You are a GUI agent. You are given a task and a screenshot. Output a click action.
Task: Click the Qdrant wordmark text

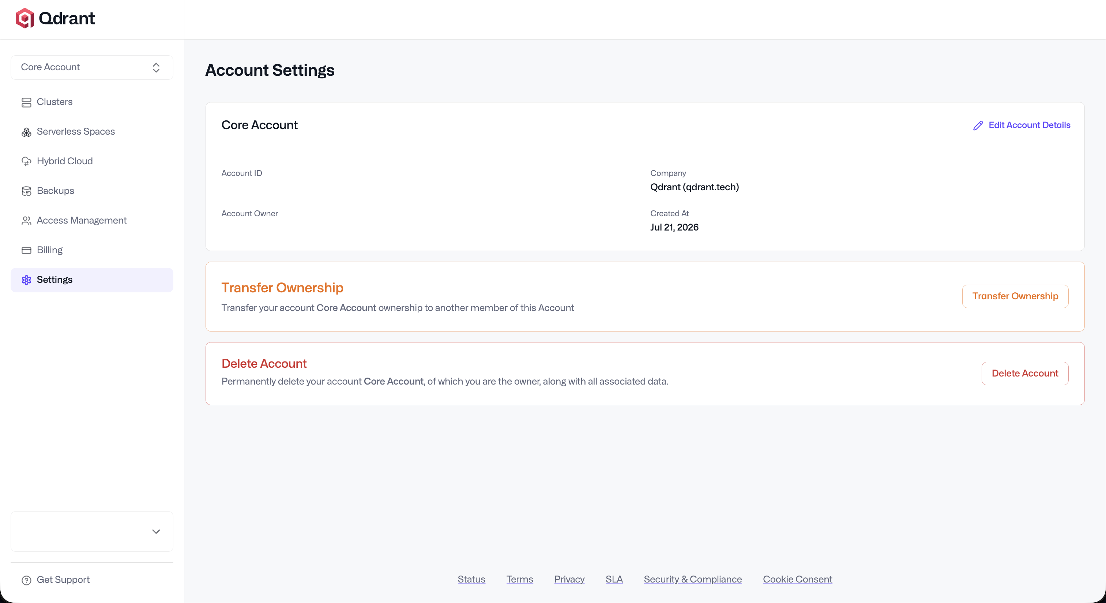(67, 18)
